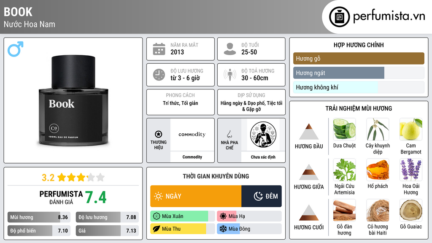Click the Độ phổ biến 7.10 rating bar
The height and width of the screenshot is (243, 432).
click(x=39, y=231)
